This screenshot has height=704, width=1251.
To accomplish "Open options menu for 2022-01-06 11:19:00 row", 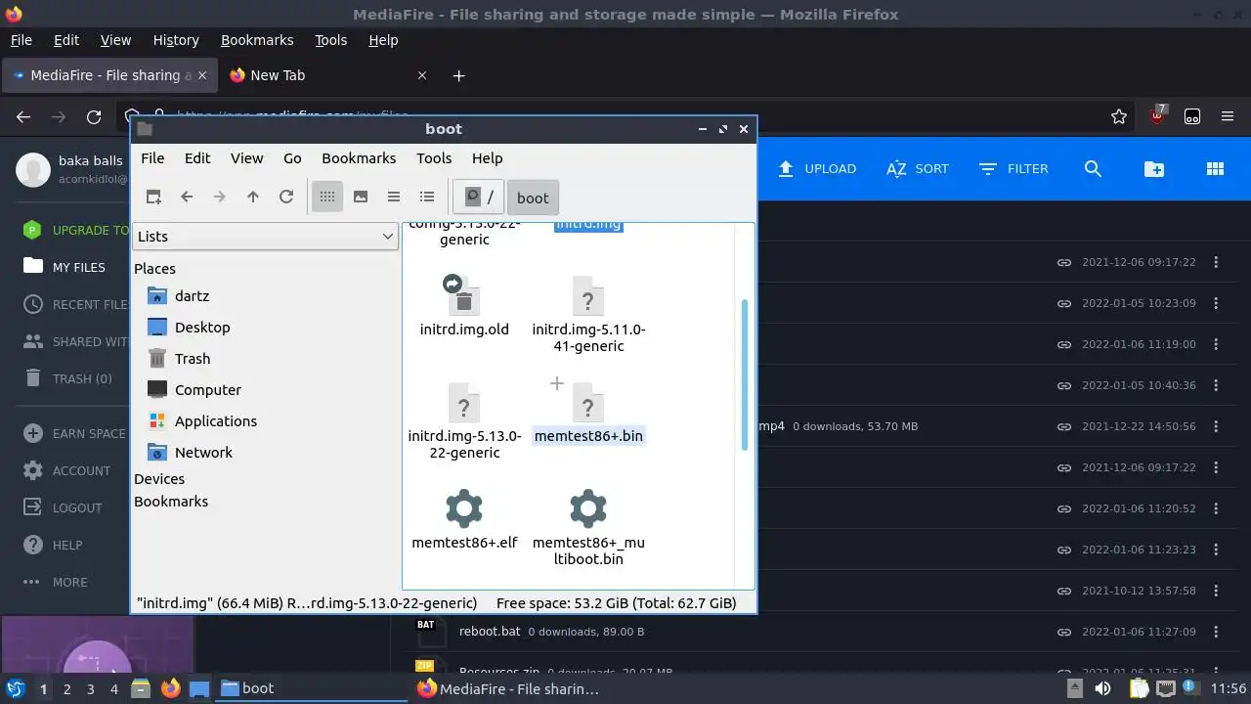I will pyautogui.click(x=1216, y=344).
